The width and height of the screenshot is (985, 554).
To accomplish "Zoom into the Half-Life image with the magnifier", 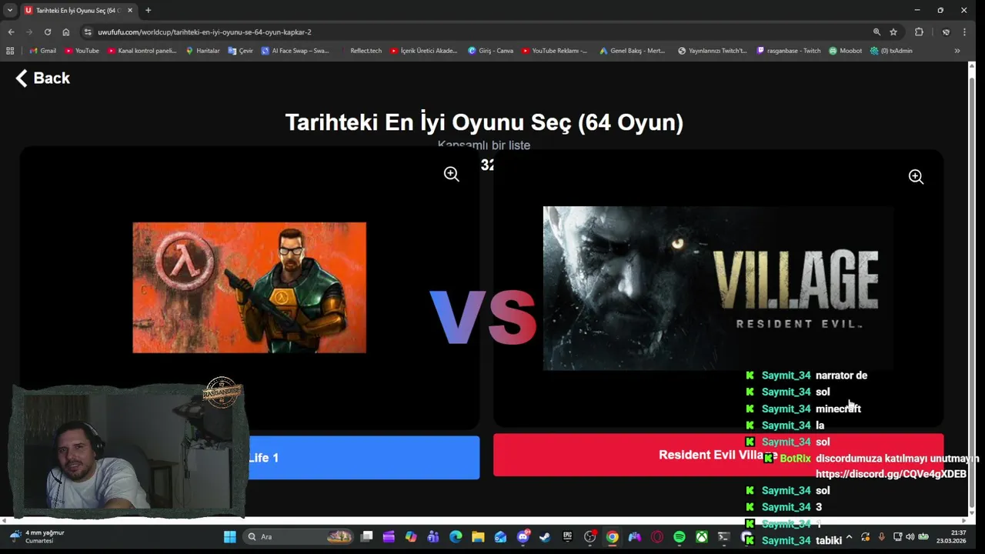I will (x=452, y=174).
